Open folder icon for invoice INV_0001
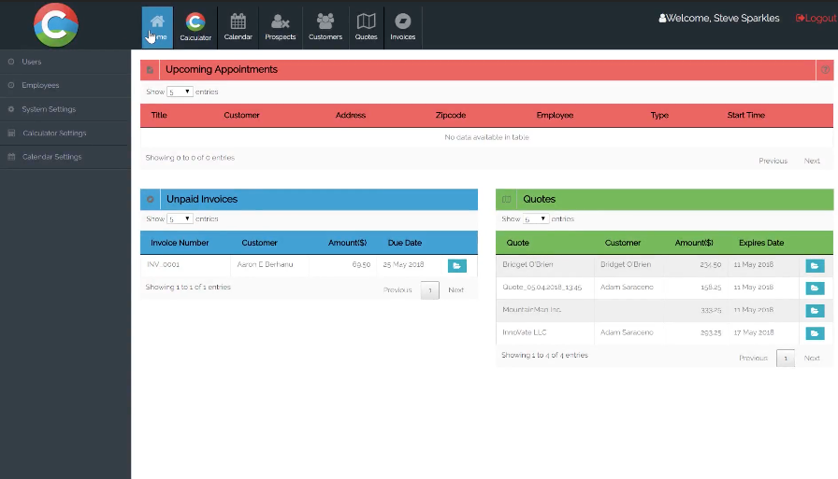The height and width of the screenshot is (479, 838). (x=457, y=265)
